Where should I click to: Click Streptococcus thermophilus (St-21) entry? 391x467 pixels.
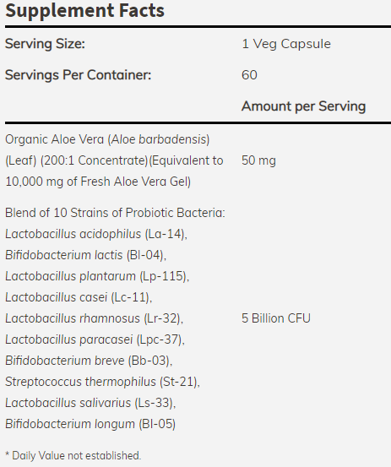(102, 382)
